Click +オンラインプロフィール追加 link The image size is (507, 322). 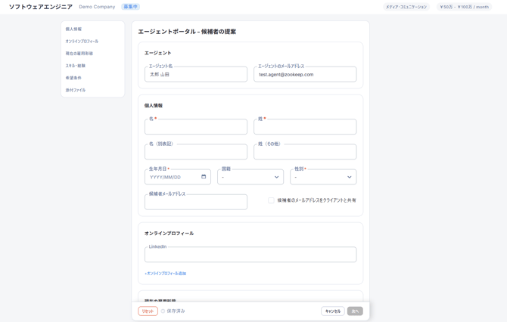[165, 274]
